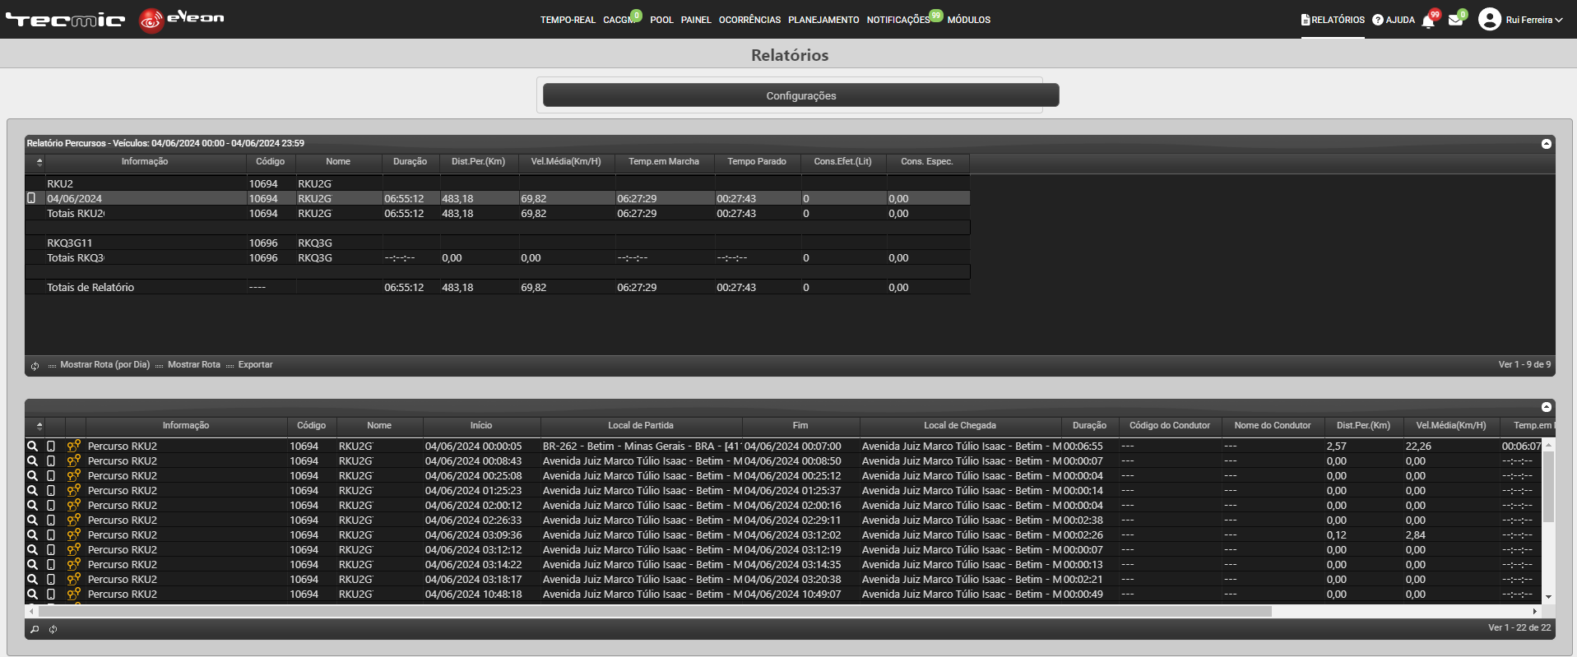Click the device icon on the 03:12:12 route row
The width and height of the screenshot is (1577, 657).
(51, 550)
